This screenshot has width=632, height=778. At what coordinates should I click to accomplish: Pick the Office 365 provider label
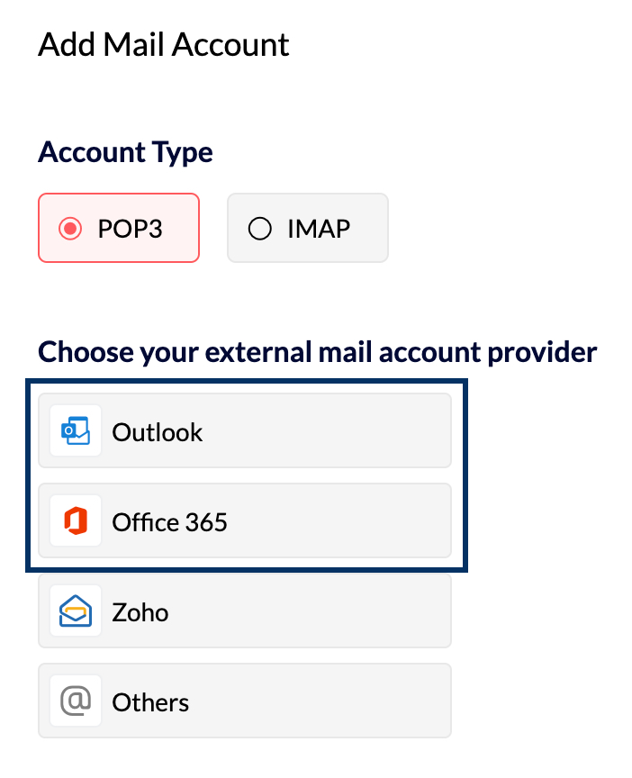click(169, 522)
